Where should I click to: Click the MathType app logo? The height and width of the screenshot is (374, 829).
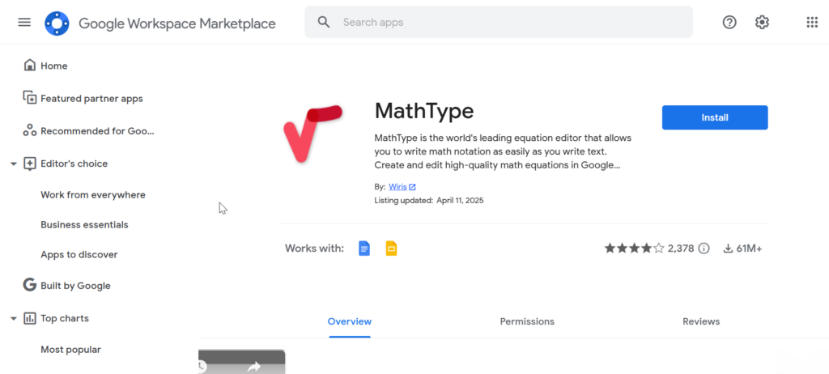[x=312, y=134]
